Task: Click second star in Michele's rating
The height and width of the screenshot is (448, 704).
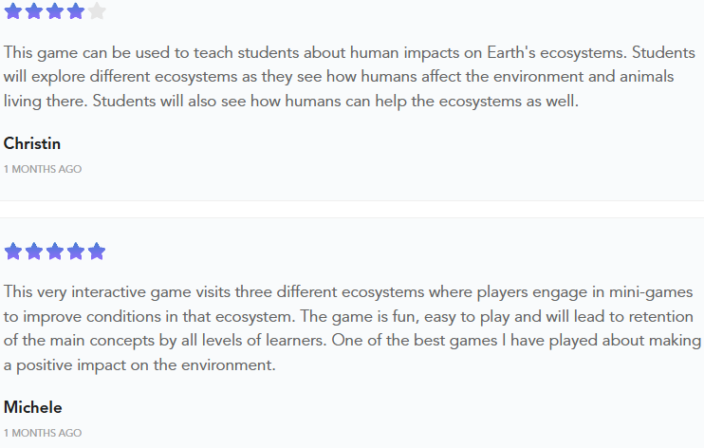Action: coord(34,252)
